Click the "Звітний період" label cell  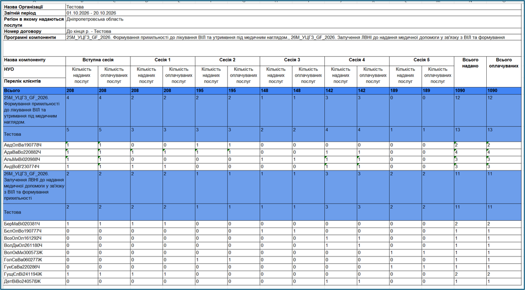pyautogui.click(x=35, y=13)
